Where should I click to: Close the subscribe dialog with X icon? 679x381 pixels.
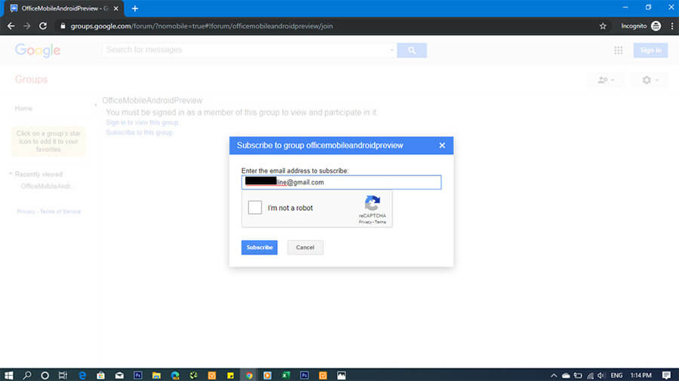tap(442, 145)
